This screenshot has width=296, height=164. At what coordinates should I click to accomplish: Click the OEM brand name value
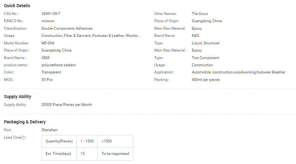(x=45, y=58)
